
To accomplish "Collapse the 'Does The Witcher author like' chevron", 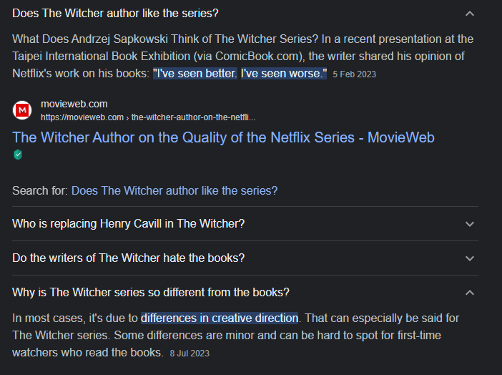I will [469, 14].
